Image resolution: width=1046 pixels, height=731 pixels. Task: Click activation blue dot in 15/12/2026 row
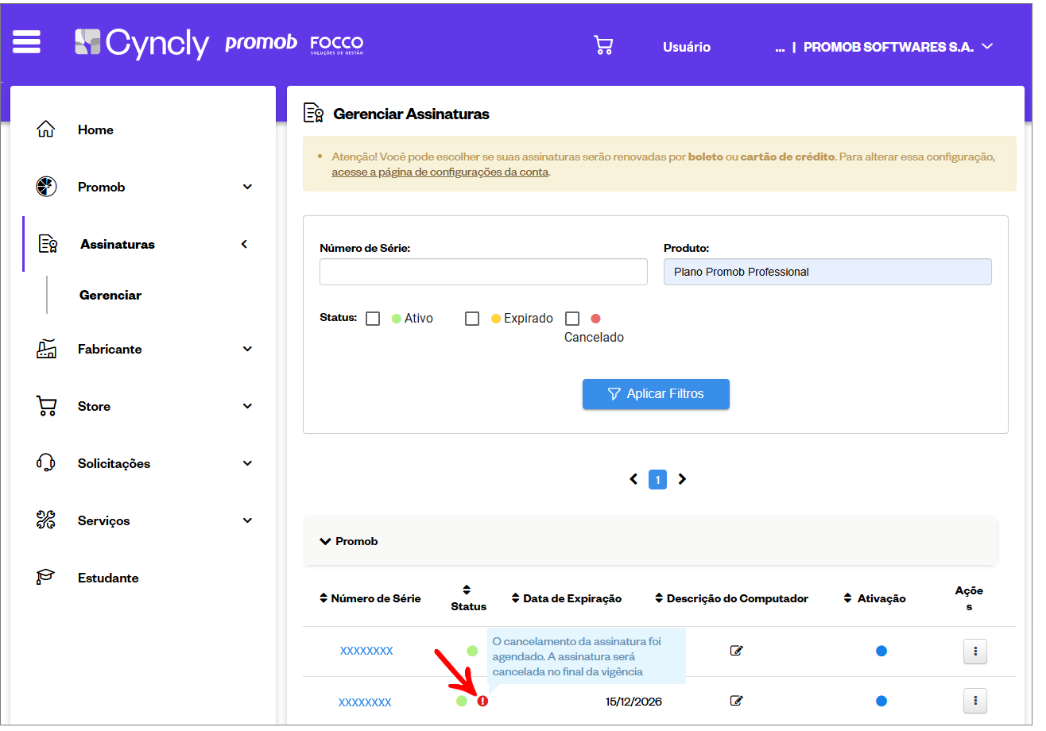(881, 701)
